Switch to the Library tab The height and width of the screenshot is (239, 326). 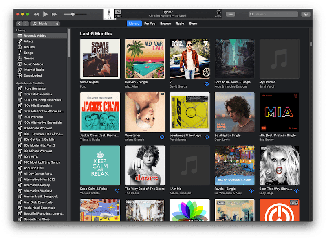[x=134, y=24]
